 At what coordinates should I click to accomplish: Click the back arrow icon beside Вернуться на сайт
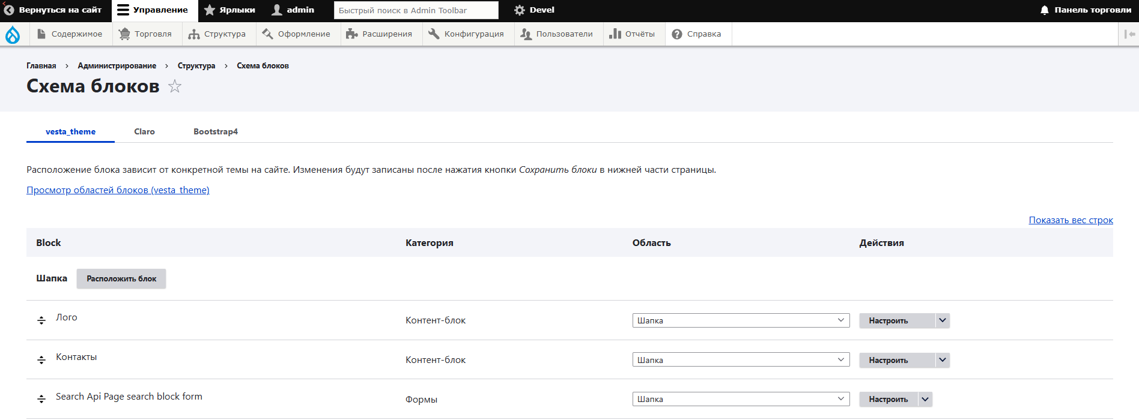click(9, 10)
